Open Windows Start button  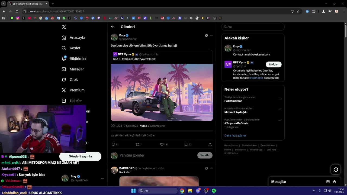(x=133, y=191)
